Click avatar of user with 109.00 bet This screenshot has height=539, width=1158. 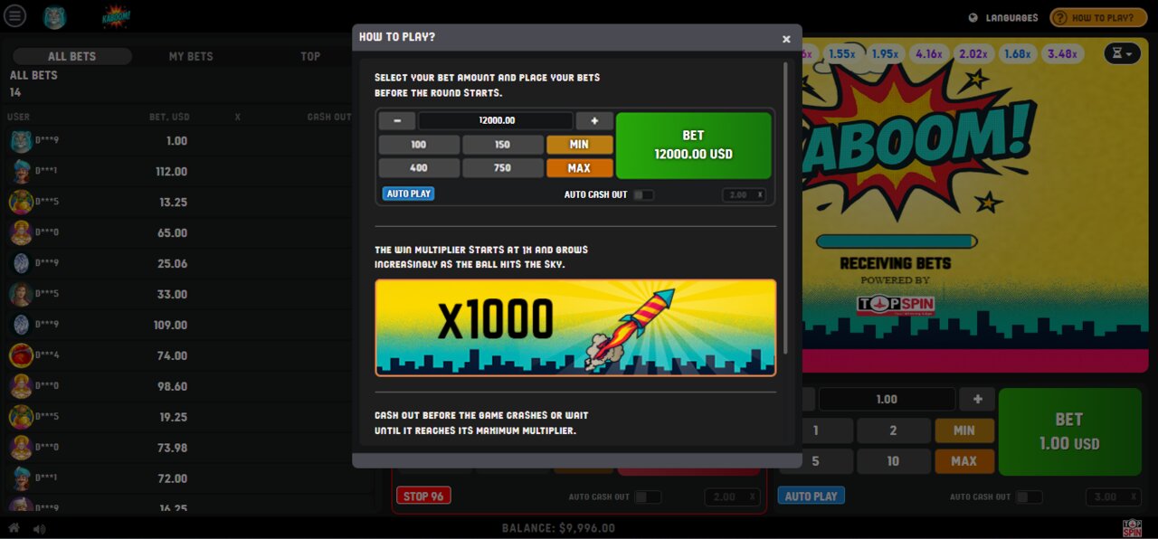tap(21, 326)
